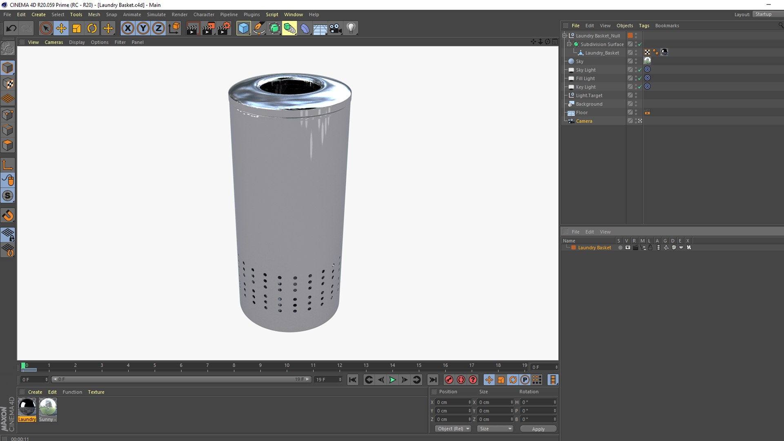Open Object Manager Tags menu
The height and width of the screenshot is (441, 784).
click(644, 25)
